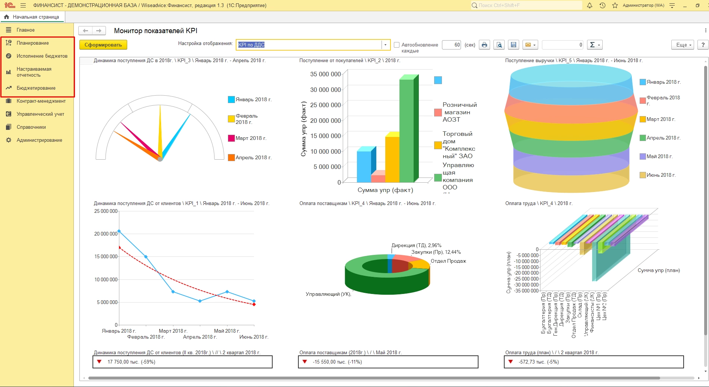Print the KPI monitor report
Screen dimensions: 709x387
point(484,45)
